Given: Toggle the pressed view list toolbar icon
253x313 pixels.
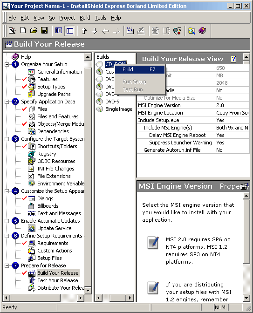Looking at the screenshot, I should (x=70, y=31).
